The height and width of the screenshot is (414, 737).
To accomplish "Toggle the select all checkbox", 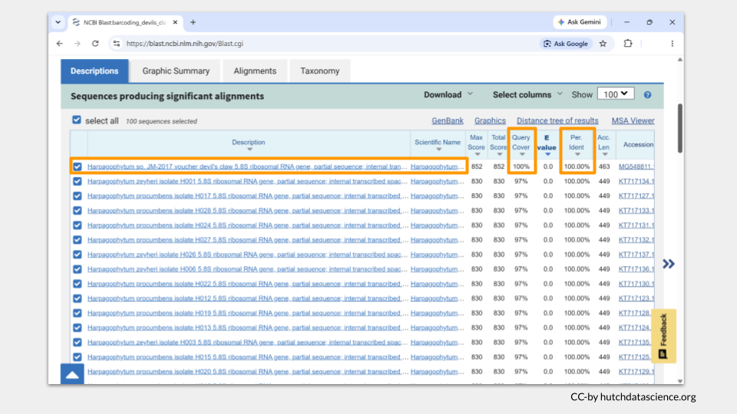I will (77, 120).
